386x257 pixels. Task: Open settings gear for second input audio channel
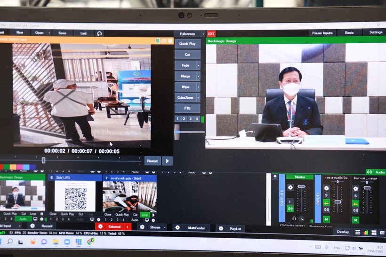355,189
